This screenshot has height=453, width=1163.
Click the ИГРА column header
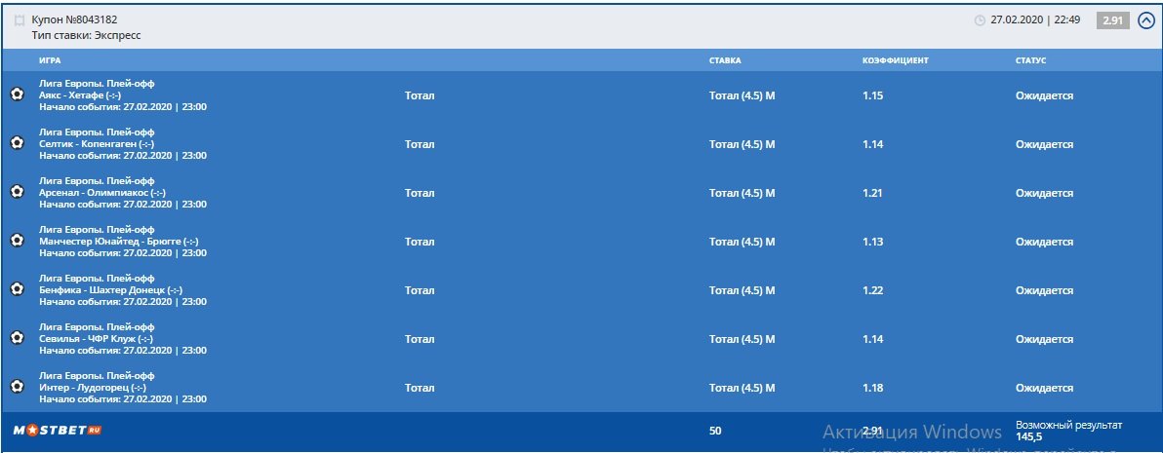(x=50, y=60)
